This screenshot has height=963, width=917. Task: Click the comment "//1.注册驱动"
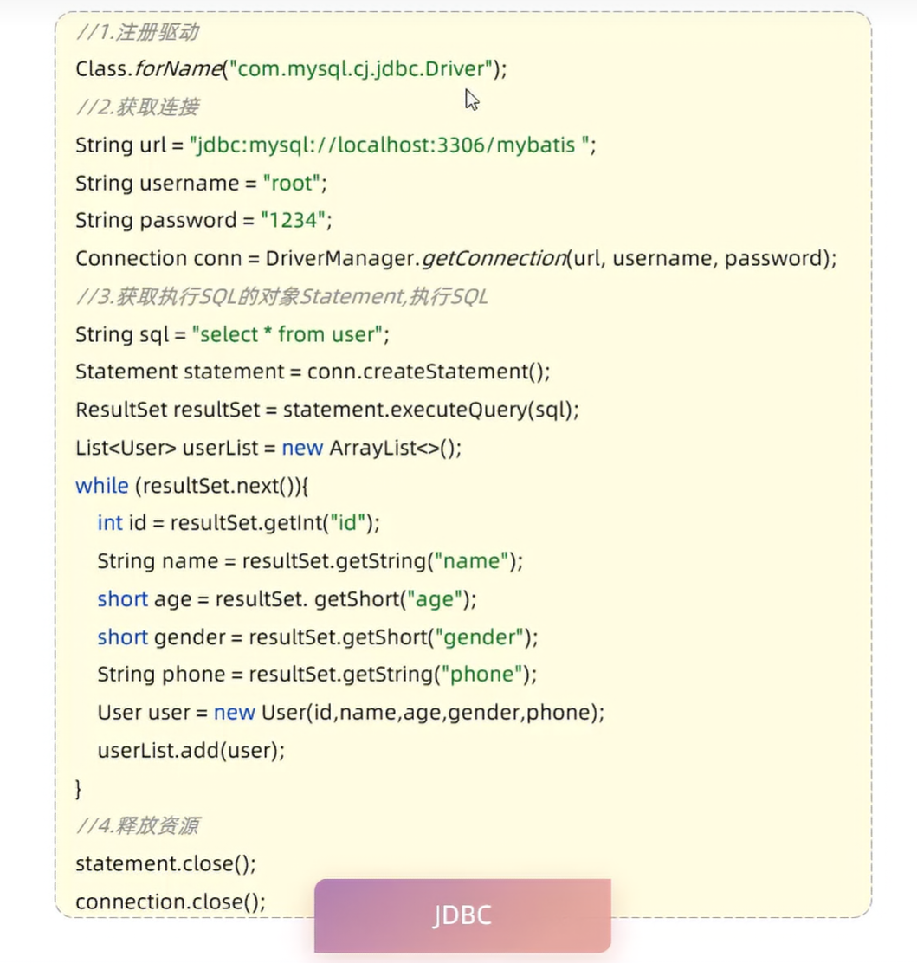(138, 32)
